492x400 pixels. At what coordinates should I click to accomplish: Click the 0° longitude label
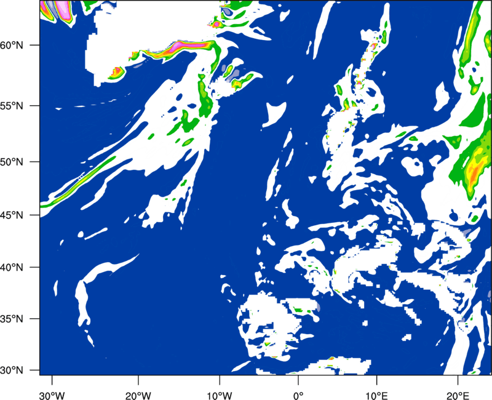click(298, 396)
